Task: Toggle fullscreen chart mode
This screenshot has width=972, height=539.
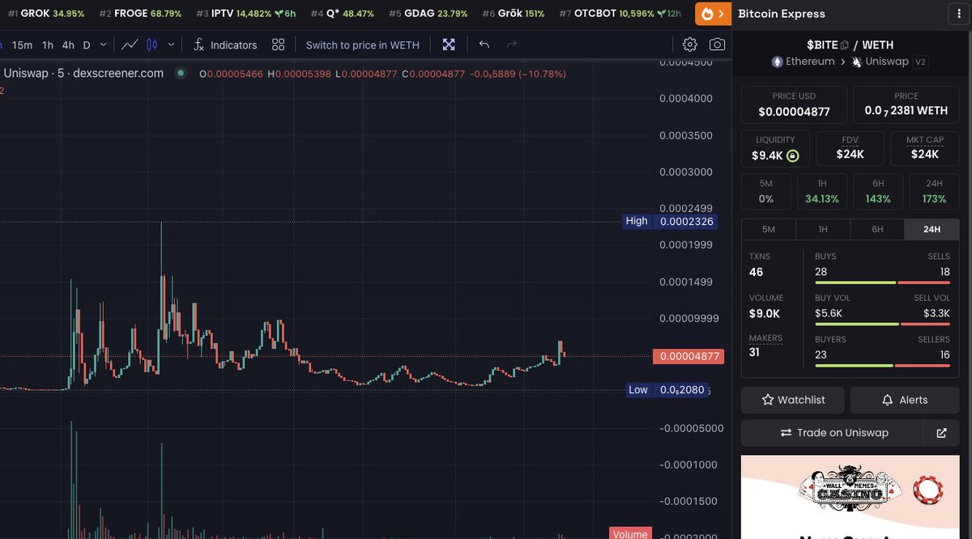Action: [x=449, y=45]
